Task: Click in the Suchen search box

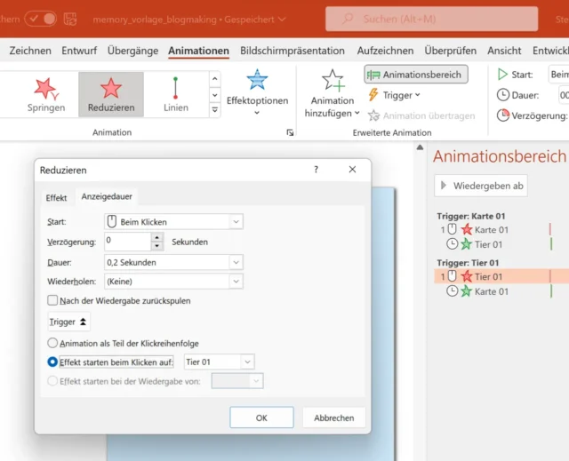Action: point(431,19)
